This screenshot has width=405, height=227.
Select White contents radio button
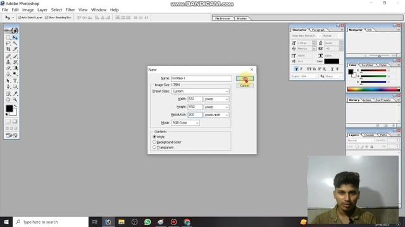tap(154, 137)
